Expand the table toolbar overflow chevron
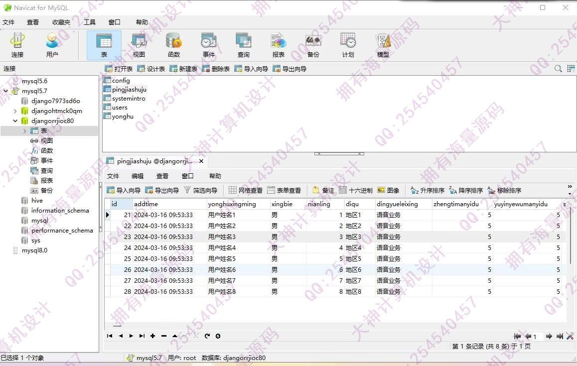 click(570, 187)
